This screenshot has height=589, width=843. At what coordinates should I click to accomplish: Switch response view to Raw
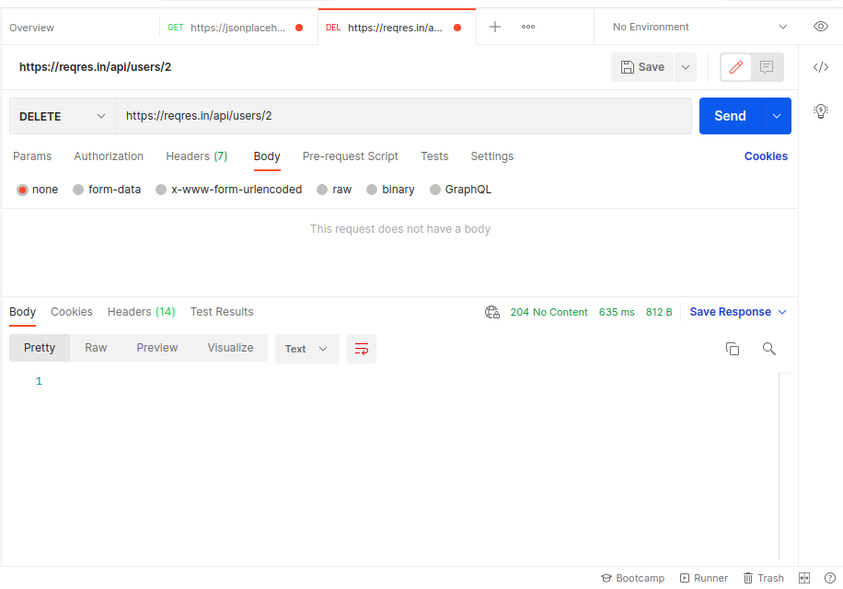pyautogui.click(x=96, y=348)
